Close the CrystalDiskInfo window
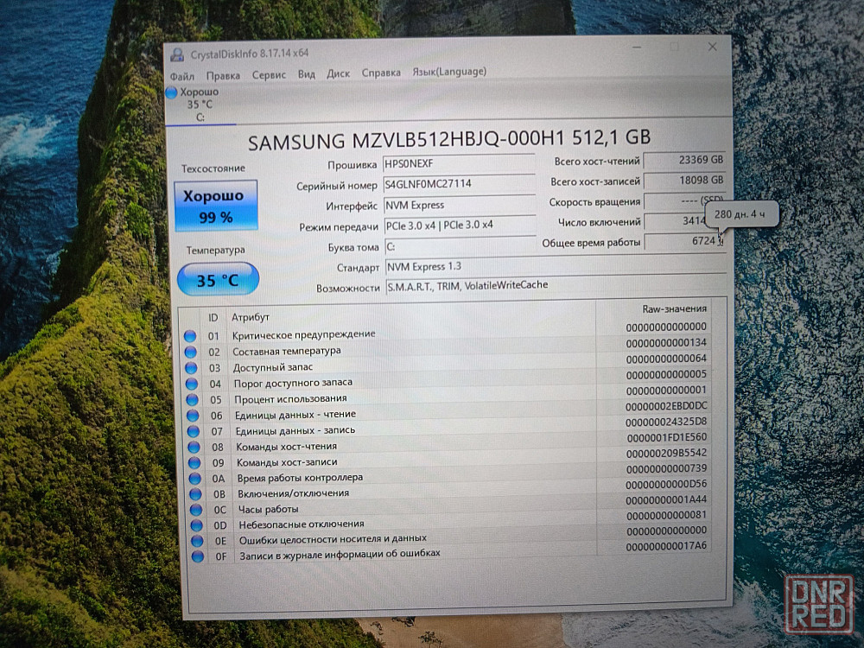 point(713,48)
